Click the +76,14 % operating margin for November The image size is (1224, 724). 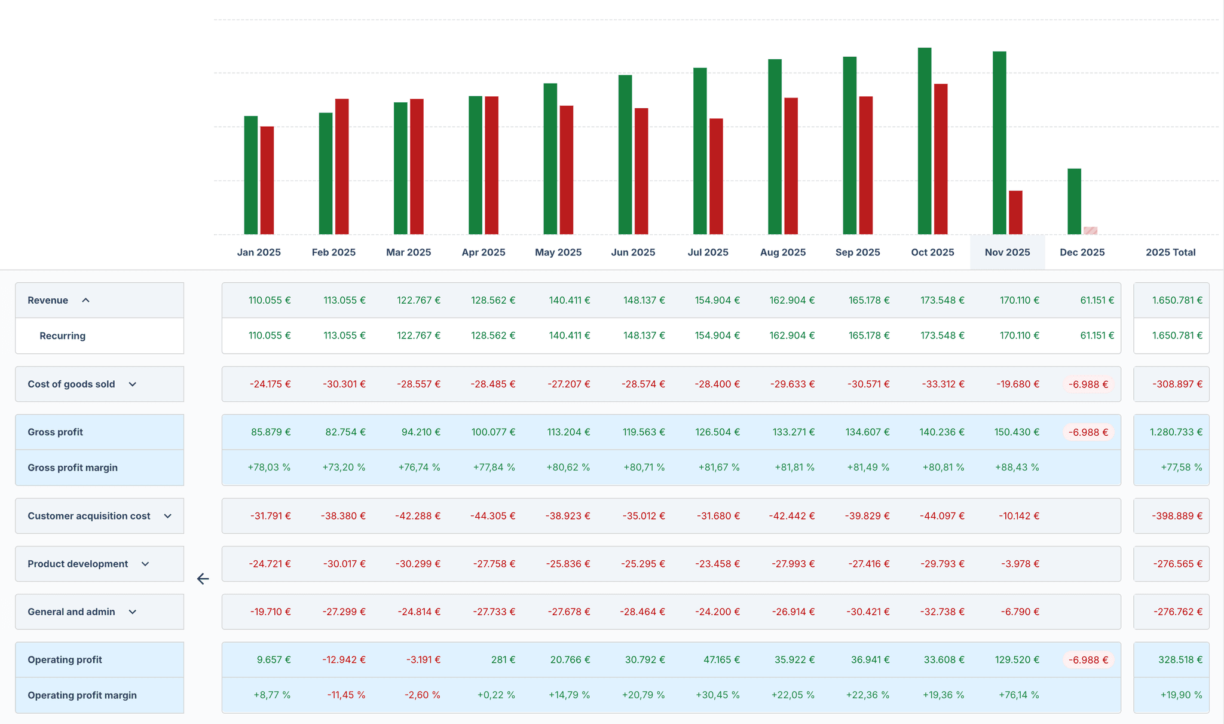pos(1017,695)
